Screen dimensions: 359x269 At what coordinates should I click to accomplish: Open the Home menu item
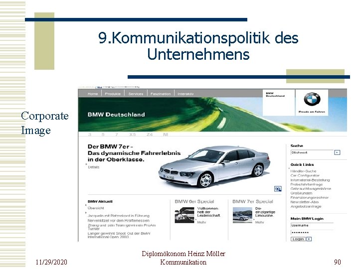click(93, 94)
